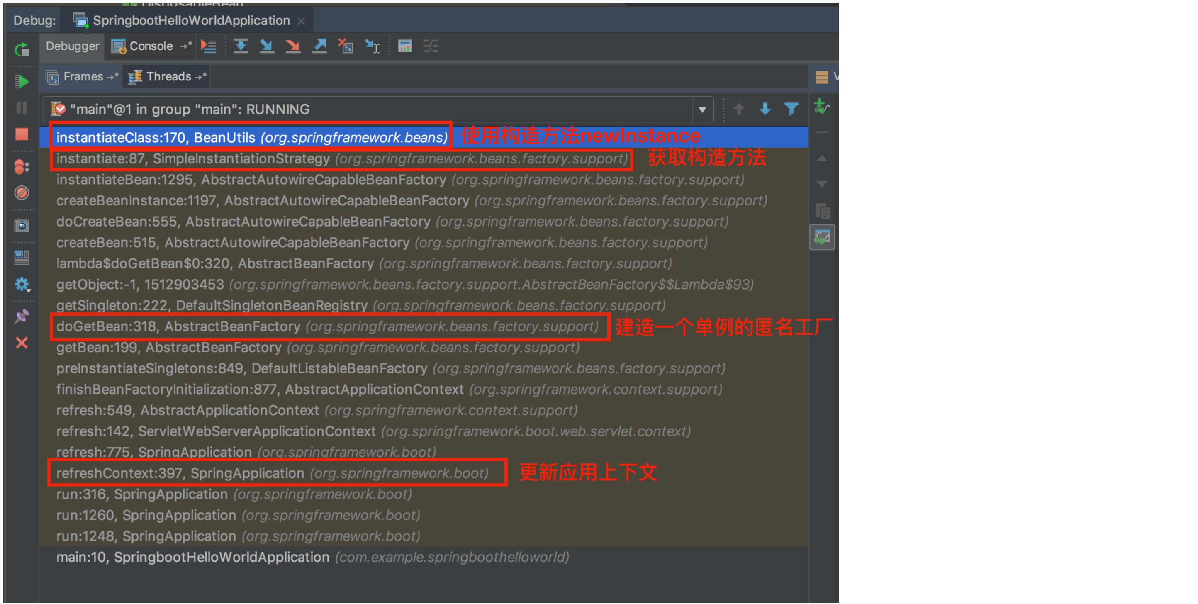Screen dimensions: 1198x604
Task: Click the Force Step Into icon
Action: [x=292, y=46]
